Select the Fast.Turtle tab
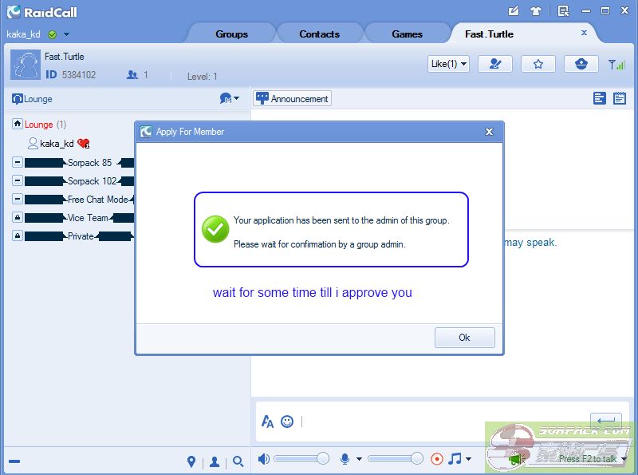638x475 pixels. [489, 34]
